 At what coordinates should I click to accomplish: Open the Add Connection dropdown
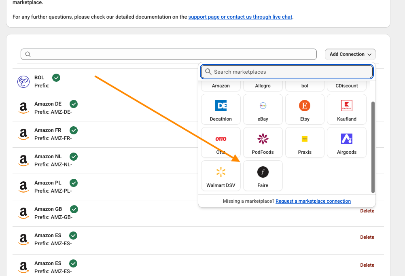click(350, 54)
